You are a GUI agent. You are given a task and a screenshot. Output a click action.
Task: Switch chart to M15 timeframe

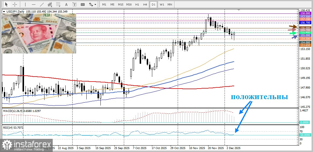tap(121, 4)
